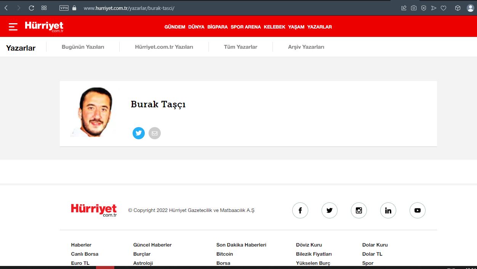The height and width of the screenshot is (269, 477).
Task: Open Hürriyet's Facebook page from footer
Action: coord(300,210)
